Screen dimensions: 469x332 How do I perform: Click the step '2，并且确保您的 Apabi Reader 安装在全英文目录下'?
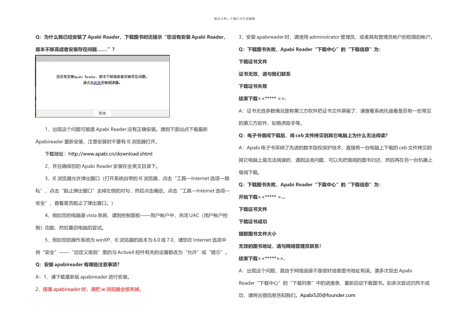[102, 166]
